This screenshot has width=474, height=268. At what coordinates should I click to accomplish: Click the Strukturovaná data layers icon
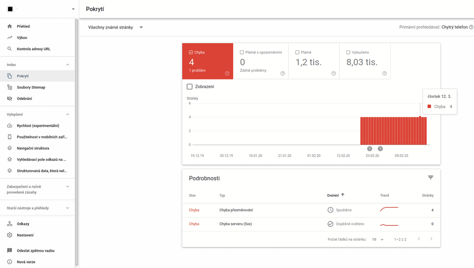[10, 171]
